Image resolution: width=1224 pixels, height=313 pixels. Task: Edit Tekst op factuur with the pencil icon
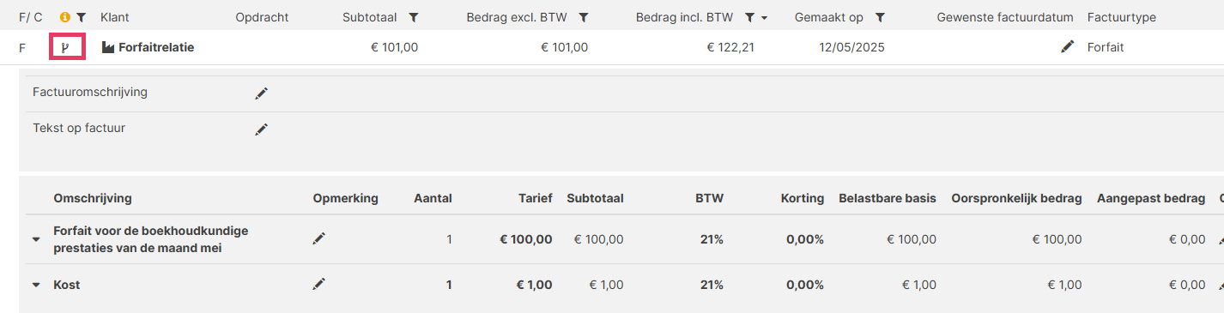click(x=262, y=129)
